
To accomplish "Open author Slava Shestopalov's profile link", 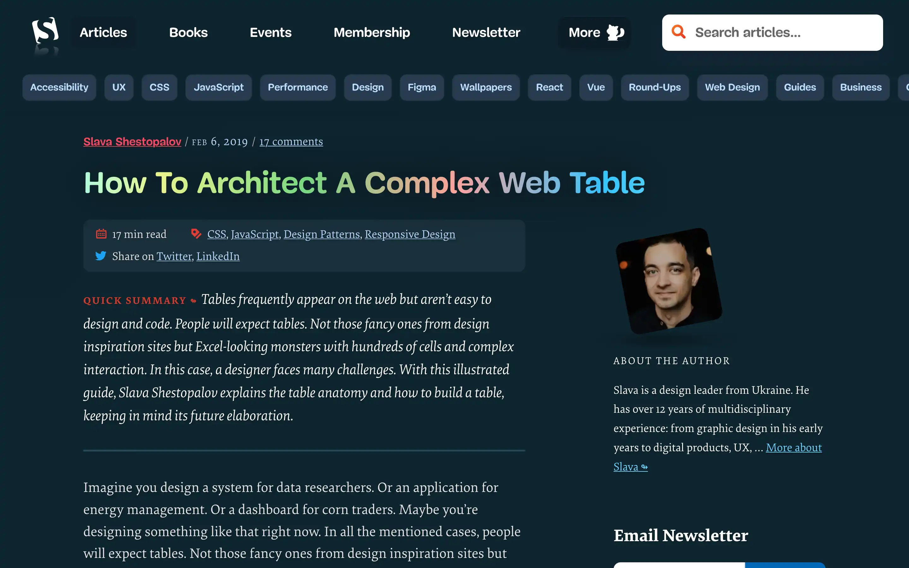I will pyautogui.click(x=132, y=142).
